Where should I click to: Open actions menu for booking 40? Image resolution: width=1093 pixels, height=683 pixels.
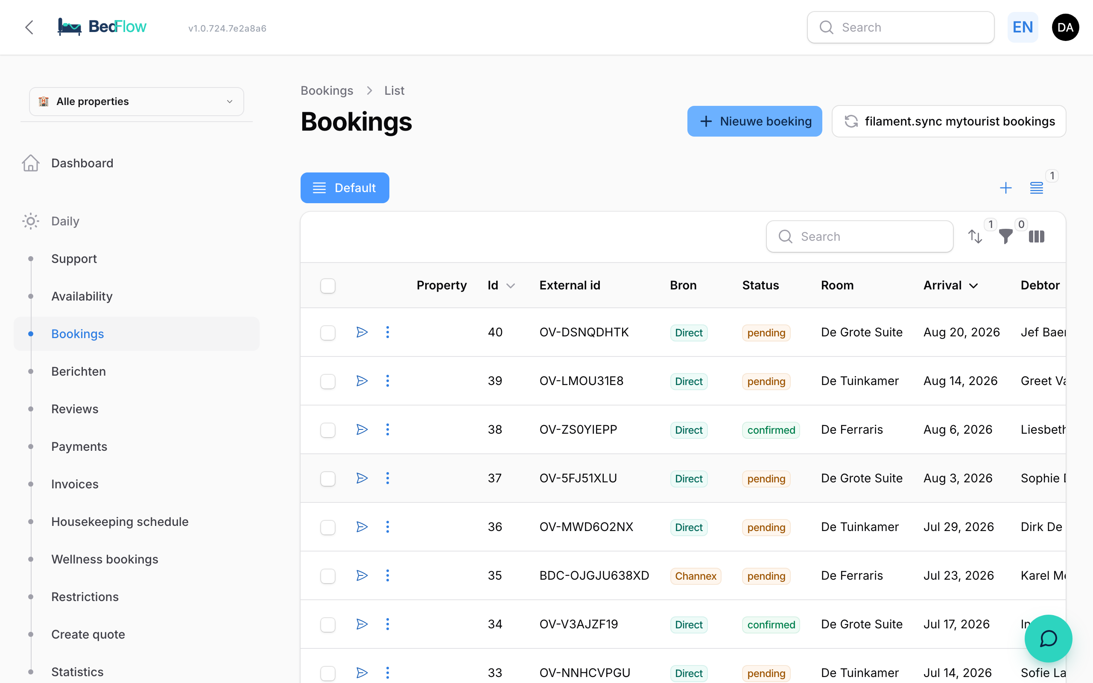(388, 332)
